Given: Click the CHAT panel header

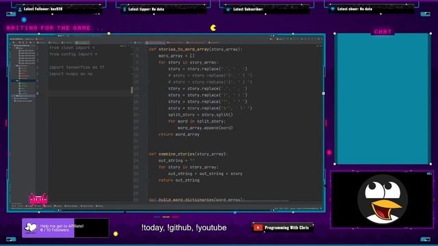Looking at the screenshot, I should coord(383,31).
